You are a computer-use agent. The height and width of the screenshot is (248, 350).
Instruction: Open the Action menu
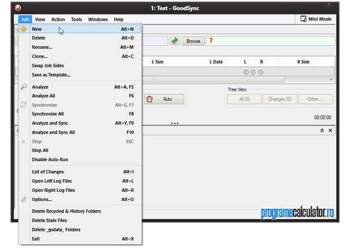click(x=58, y=20)
